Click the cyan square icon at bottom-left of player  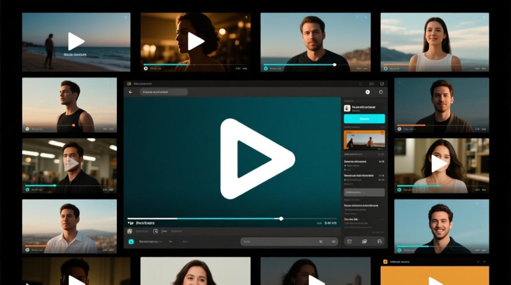tap(131, 242)
